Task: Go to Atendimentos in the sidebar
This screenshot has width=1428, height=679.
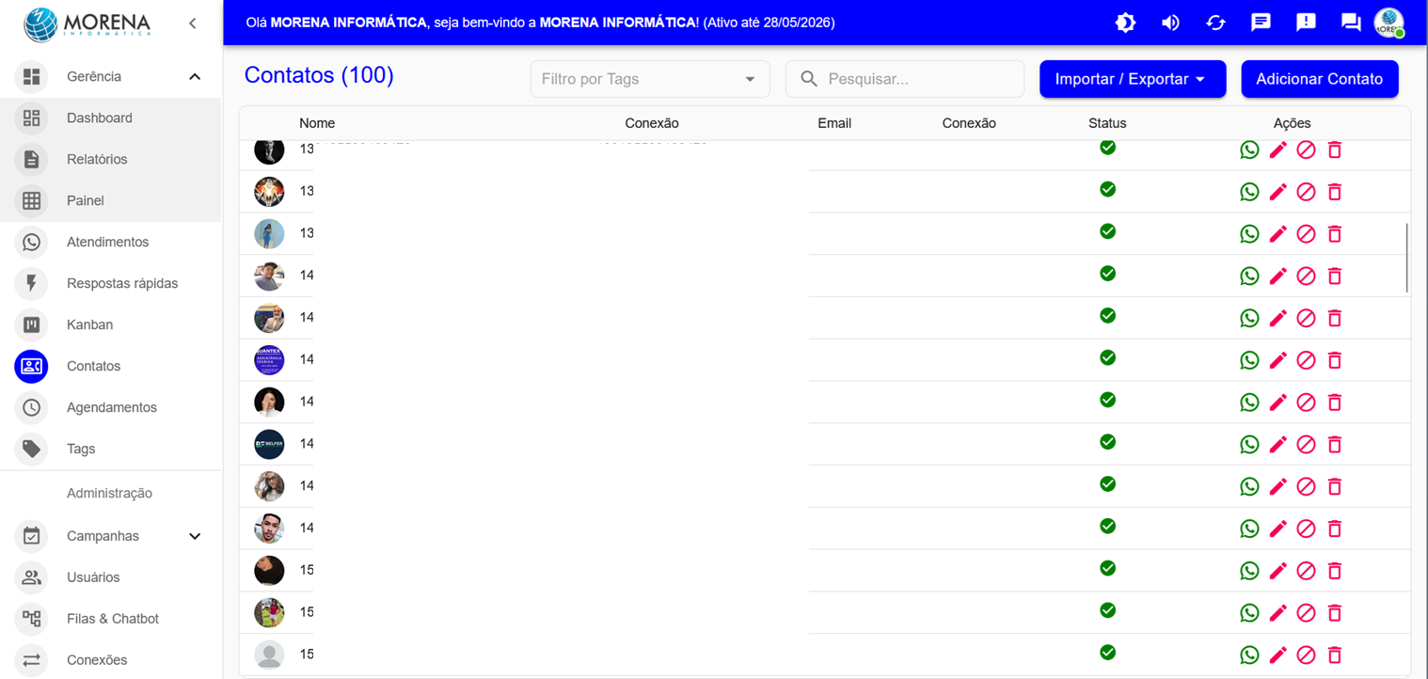Action: (x=107, y=242)
